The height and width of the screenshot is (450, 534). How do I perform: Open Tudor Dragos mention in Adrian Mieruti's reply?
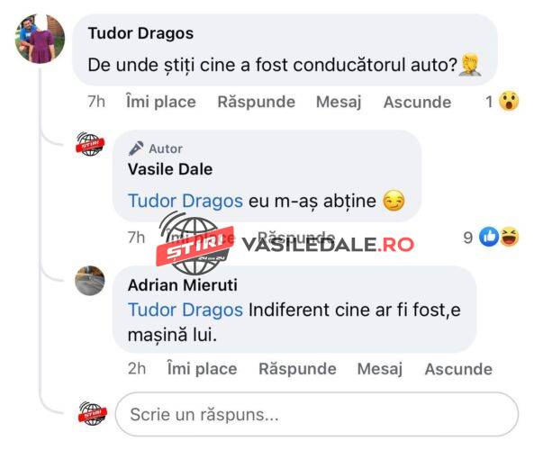[x=186, y=310]
